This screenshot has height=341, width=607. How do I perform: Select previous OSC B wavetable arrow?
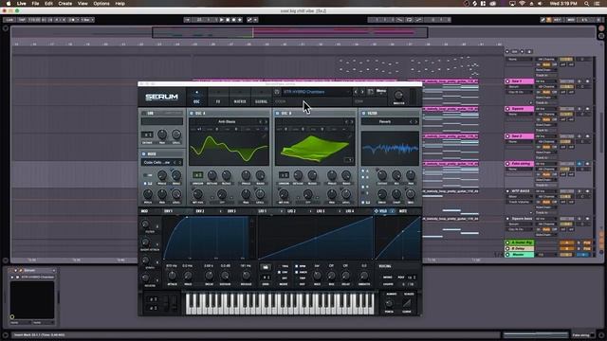346,122
